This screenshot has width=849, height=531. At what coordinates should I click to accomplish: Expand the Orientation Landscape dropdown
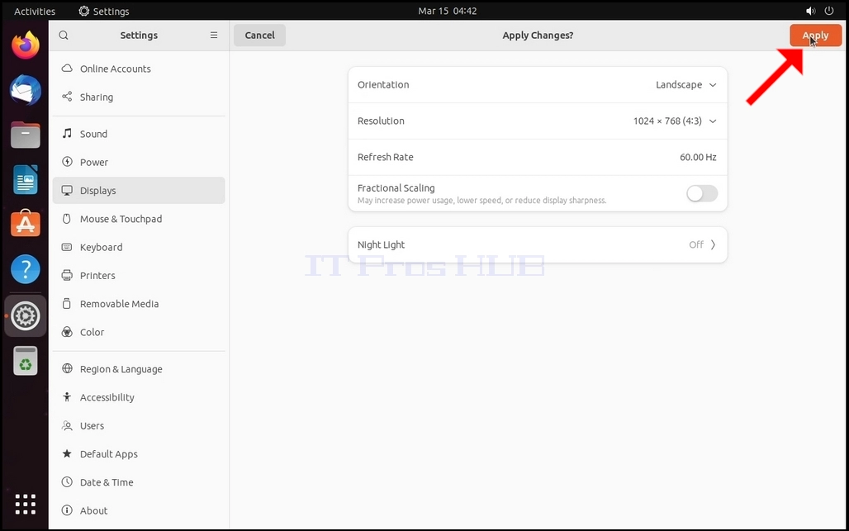pos(686,85)
